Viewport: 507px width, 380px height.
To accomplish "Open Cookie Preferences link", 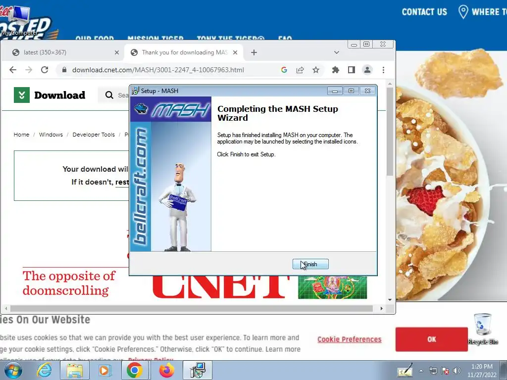I will pos(349,339).
